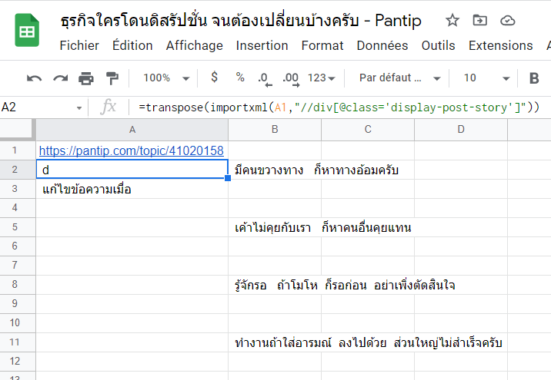Image resolution: width=551 pixels, height=380 pixels.
Task: Open the 100% zoom dropdown
Action: 166,78
